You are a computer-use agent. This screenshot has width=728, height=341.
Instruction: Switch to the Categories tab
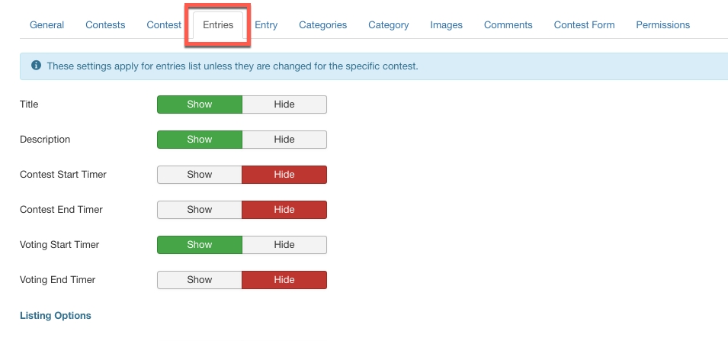coord(322,25)
